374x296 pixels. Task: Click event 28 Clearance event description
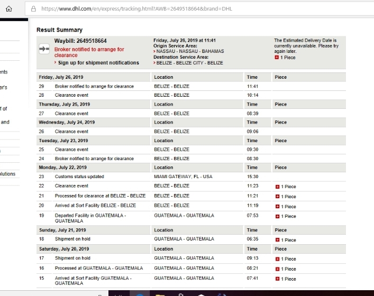tap(71, 95)
